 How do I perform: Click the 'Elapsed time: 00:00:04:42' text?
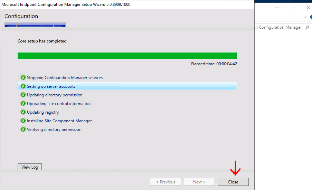[x=214, y=64]
